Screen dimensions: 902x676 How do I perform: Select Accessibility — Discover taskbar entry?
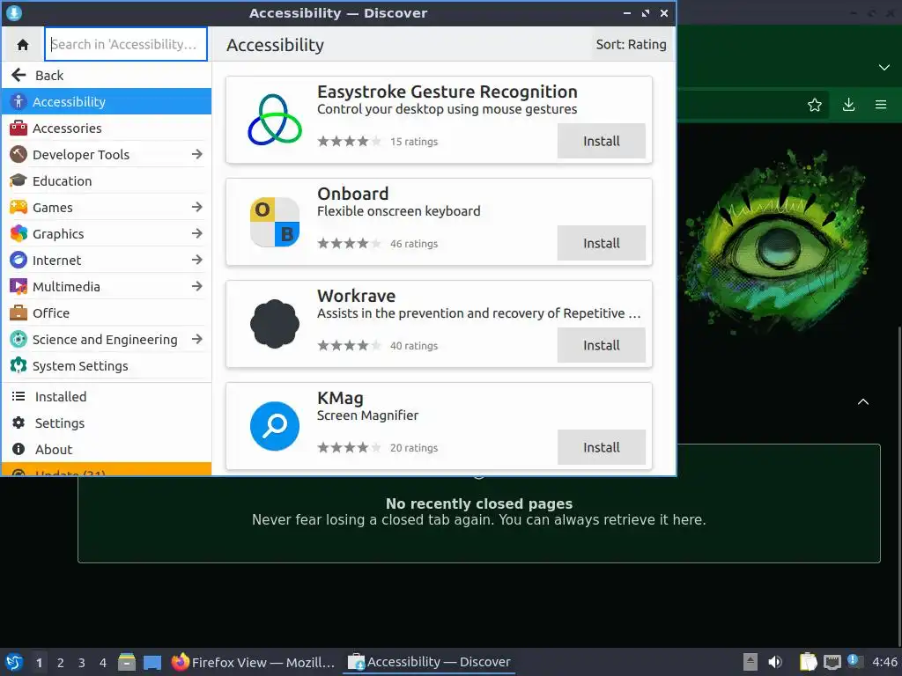click(429, 662)
